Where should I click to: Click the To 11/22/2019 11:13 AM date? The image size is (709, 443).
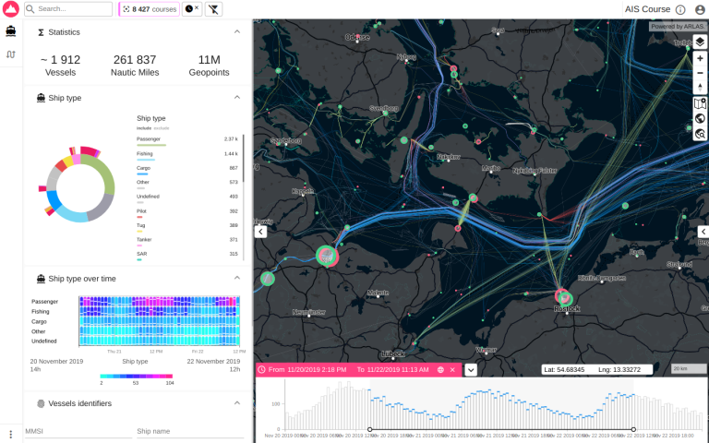[393, 370]
